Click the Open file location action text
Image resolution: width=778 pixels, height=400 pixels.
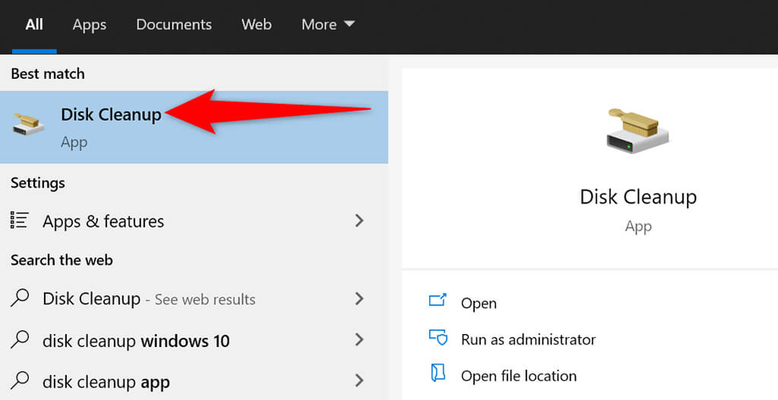coord(518,376)
